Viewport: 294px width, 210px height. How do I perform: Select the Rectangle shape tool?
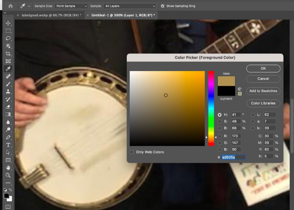point(8,160)
